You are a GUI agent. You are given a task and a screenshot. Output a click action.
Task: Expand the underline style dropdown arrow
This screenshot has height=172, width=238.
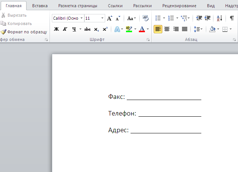(x=80, y=29)
